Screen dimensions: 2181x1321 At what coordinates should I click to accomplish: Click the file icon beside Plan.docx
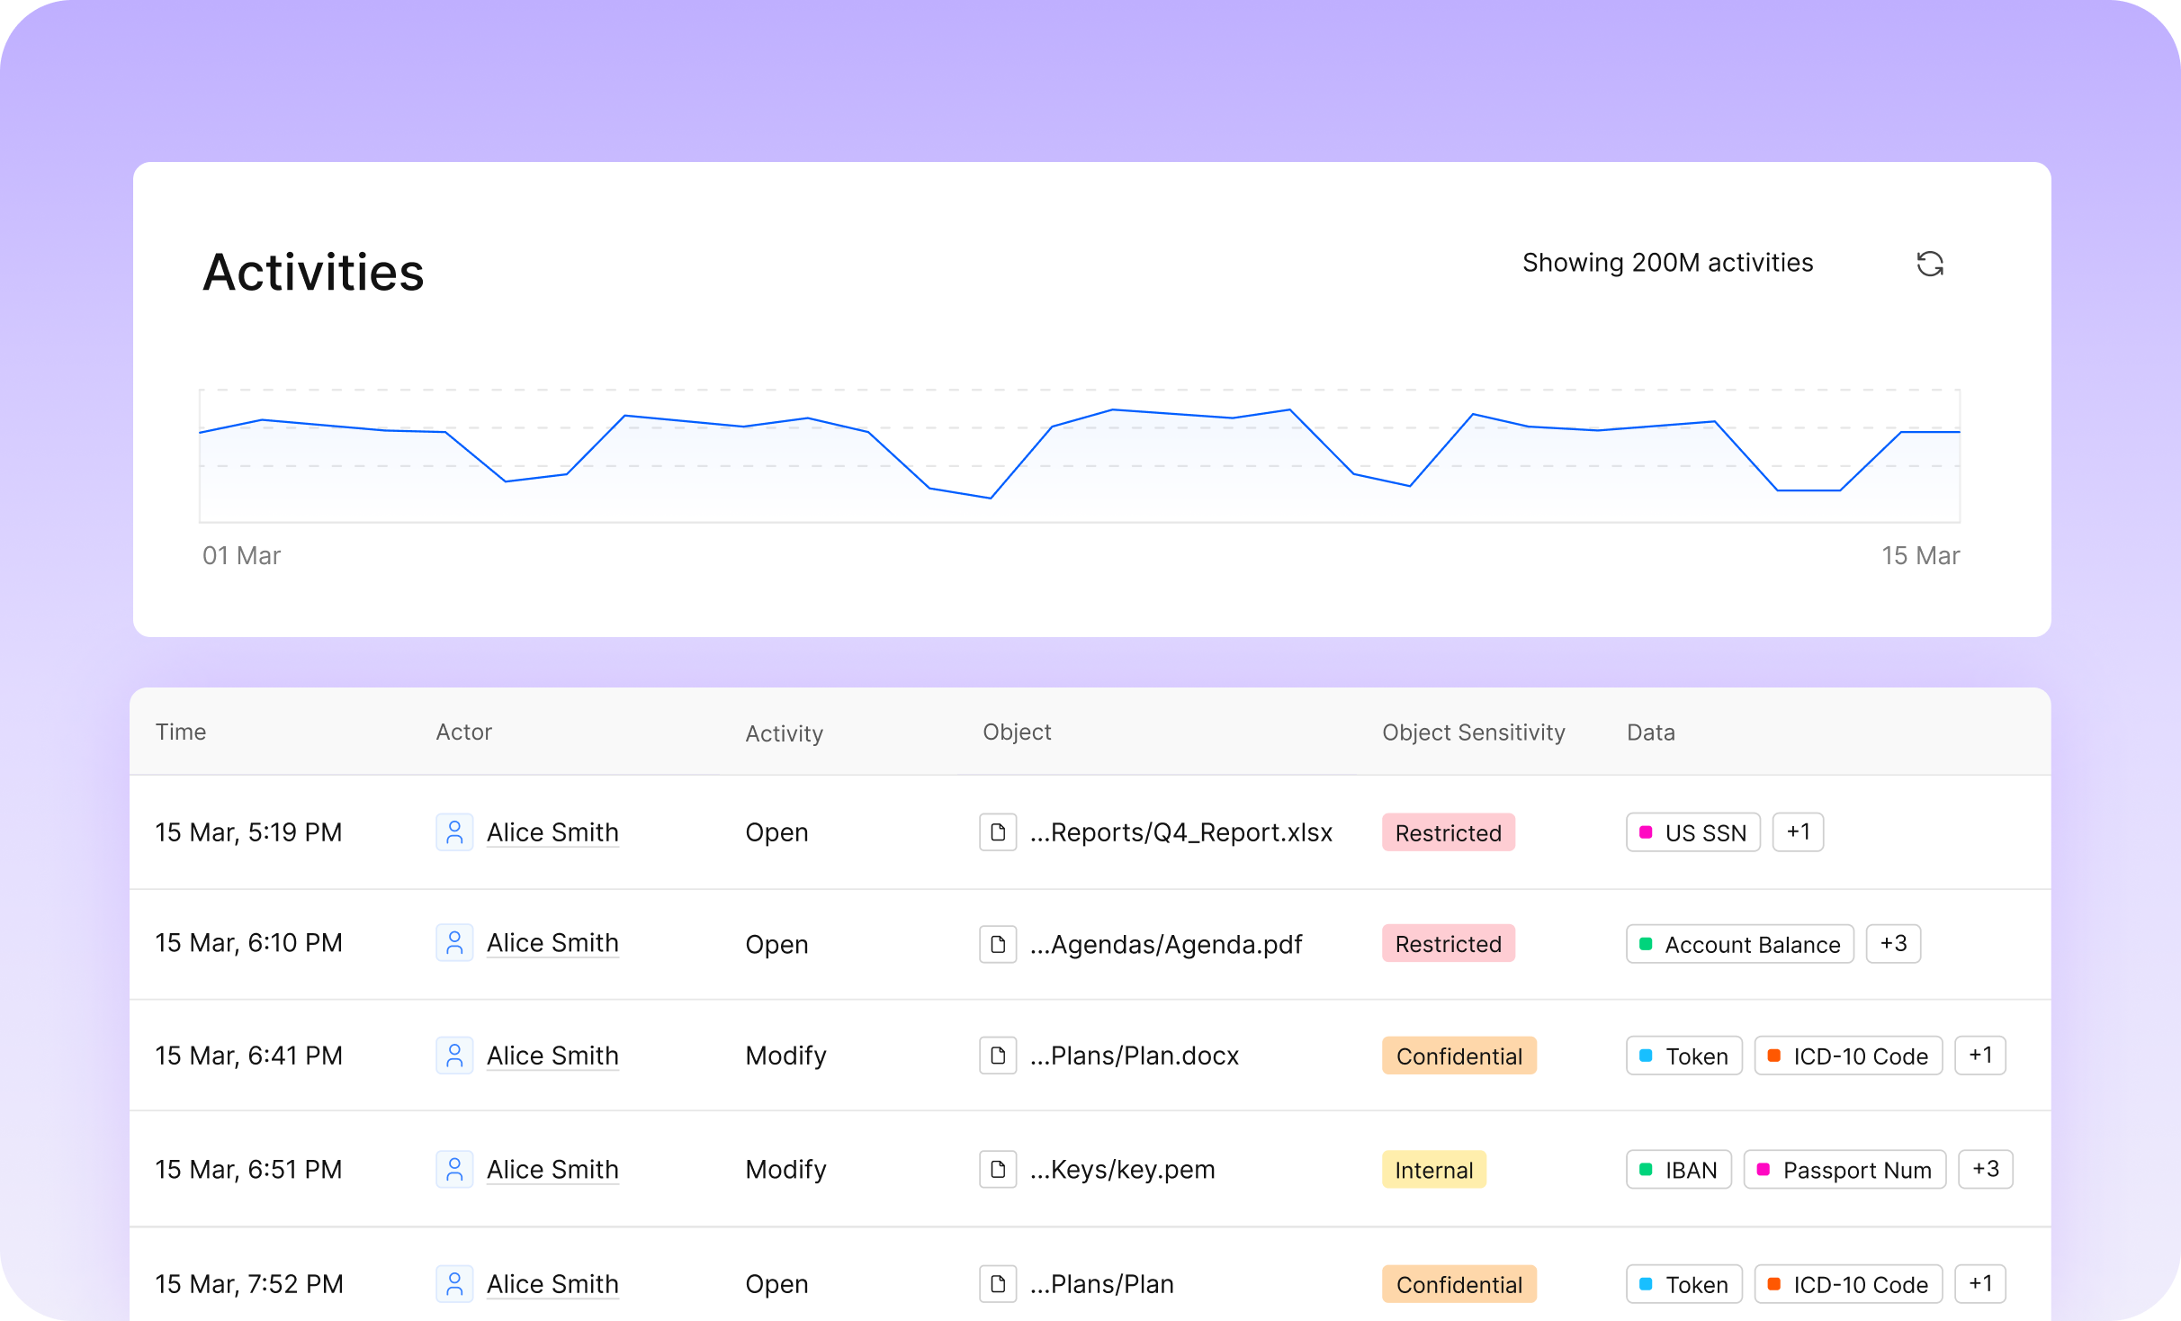[x=998, y=1056]
